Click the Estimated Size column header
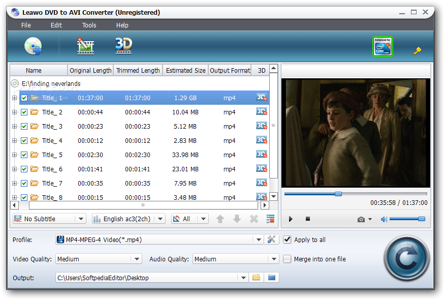This screenshot has height=300, width=445. (185, 70)
